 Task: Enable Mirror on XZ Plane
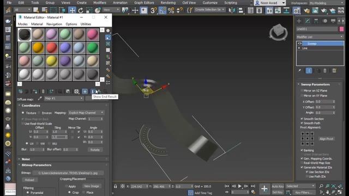tap(302, 91)
